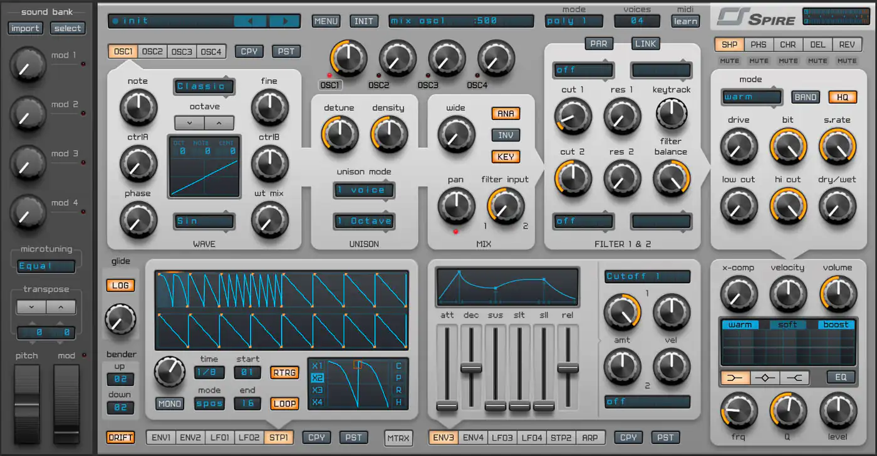Toggle the ANA button in Mix section
Image resolution: width=877 pixels, height=456 pixels.
[506, 113]
